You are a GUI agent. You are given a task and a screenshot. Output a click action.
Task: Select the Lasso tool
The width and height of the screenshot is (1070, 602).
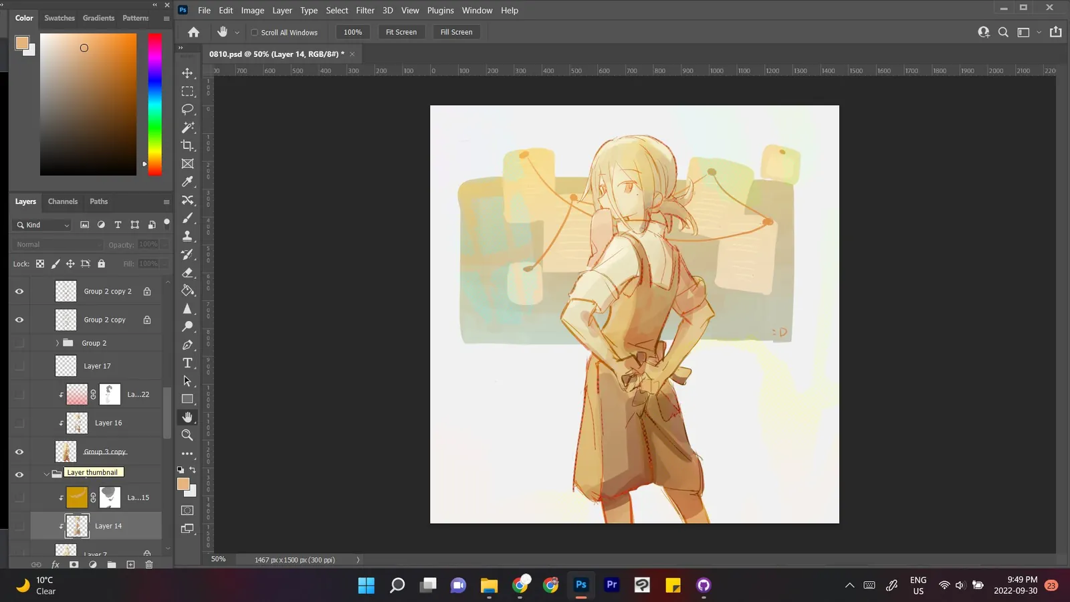[187, 109]
